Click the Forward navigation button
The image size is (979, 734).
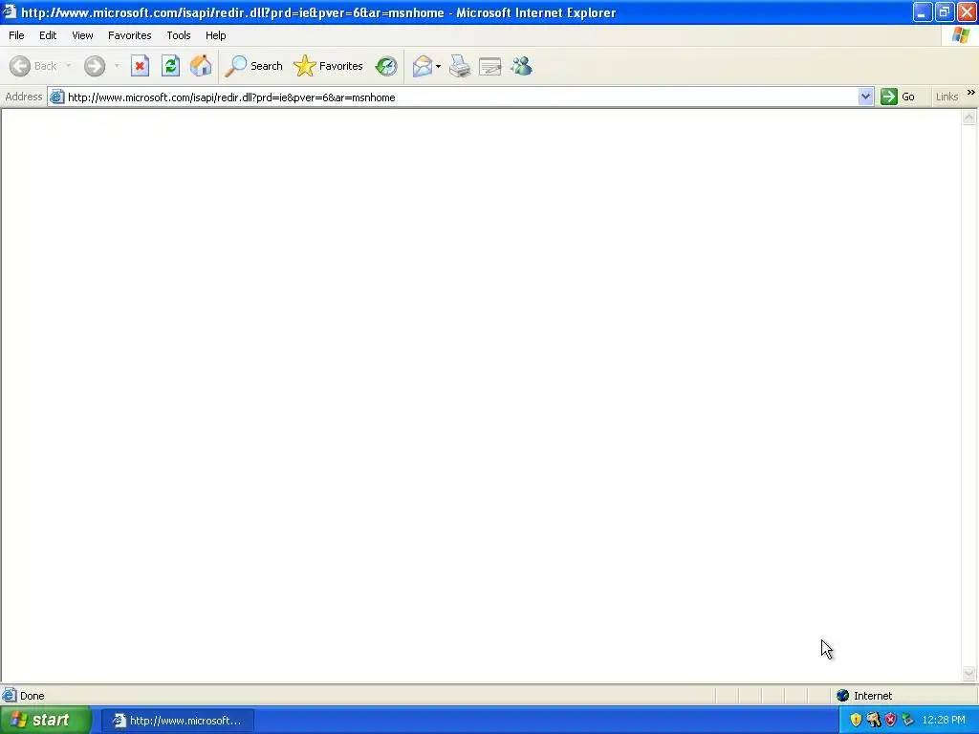(x=95, y=66)
